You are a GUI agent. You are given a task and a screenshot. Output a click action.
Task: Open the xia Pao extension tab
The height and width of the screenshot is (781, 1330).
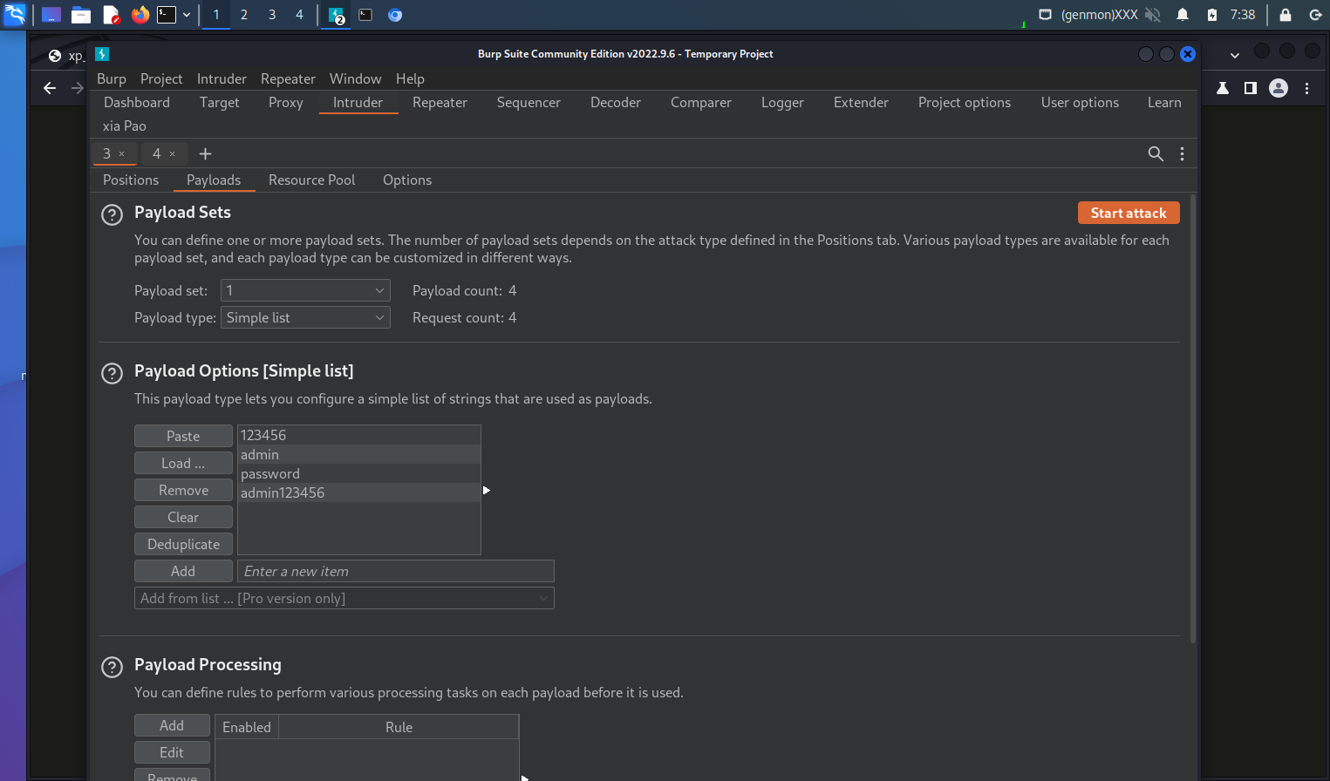pos(124,126)
